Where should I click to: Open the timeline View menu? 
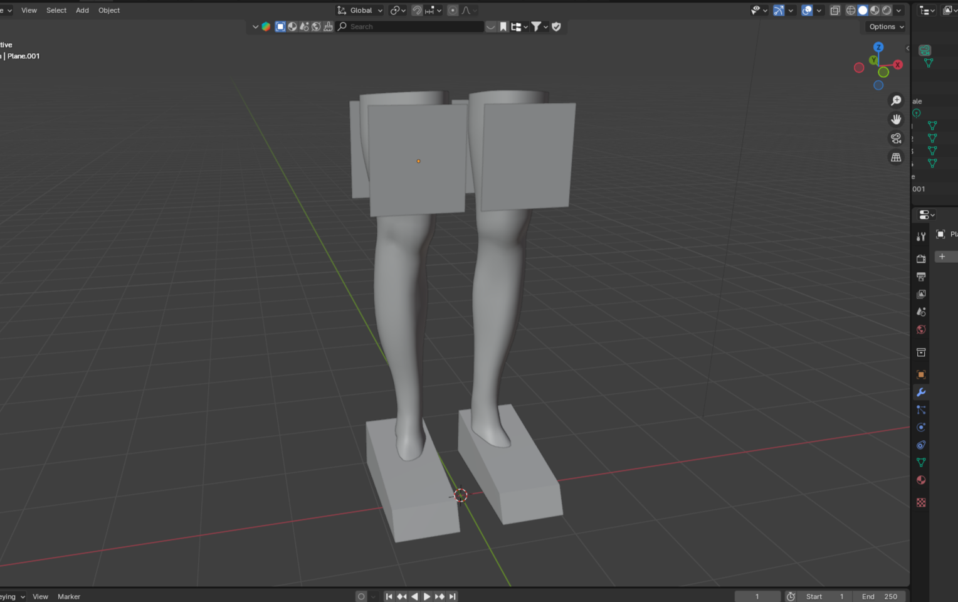[40, 596]
